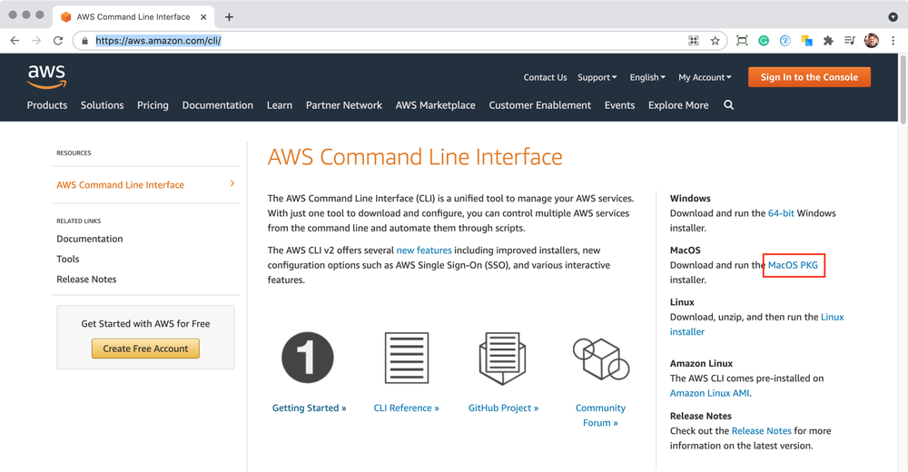Click the page vertical scrollbar
Image resolution: width=908 pixels, height=472 pixels.
pos(903,89)
